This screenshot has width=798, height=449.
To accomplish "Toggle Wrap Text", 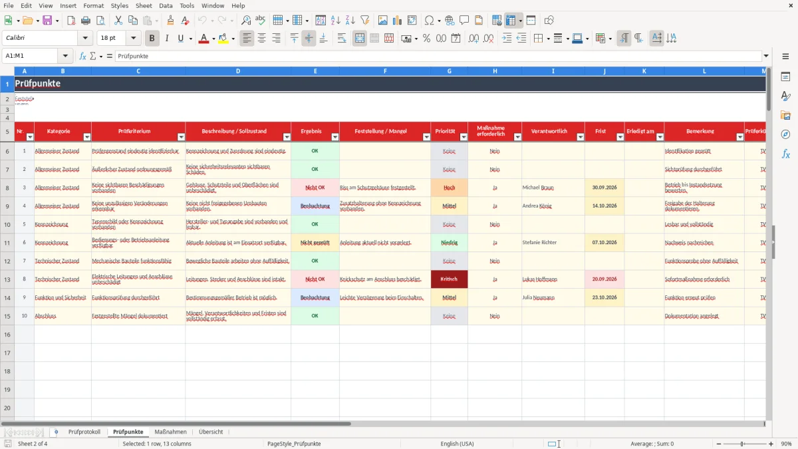I will 342,39.
